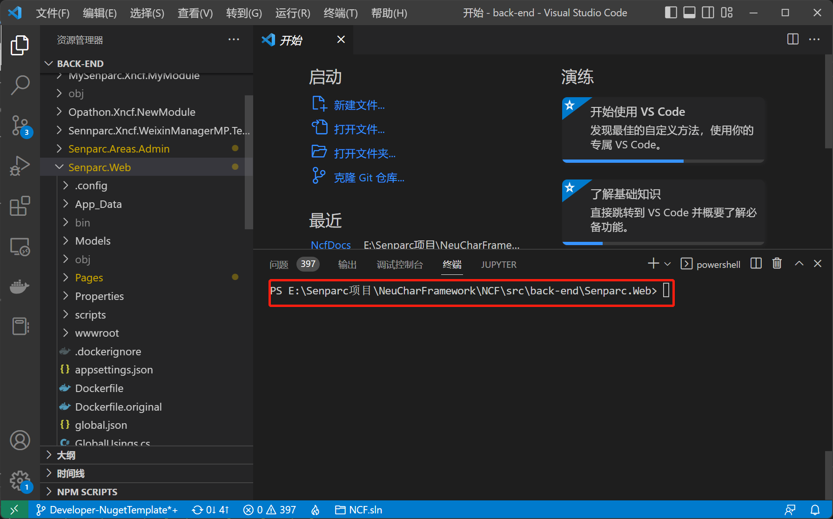
Task: Open the Remote Explorer view
Action: [20, 246]
